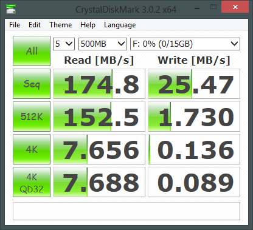Select the 4K QD32 write result 0.089

194,182
